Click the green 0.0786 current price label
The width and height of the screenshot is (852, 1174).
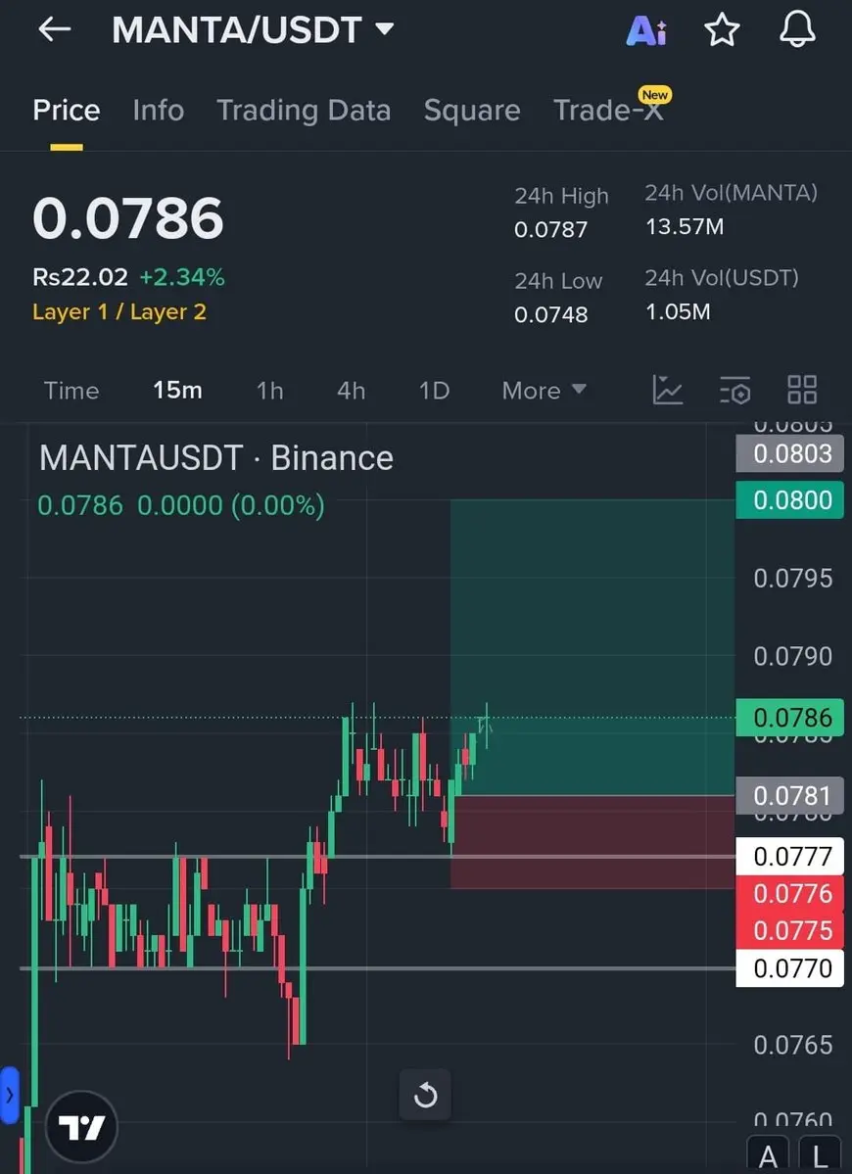click(790, 718)
